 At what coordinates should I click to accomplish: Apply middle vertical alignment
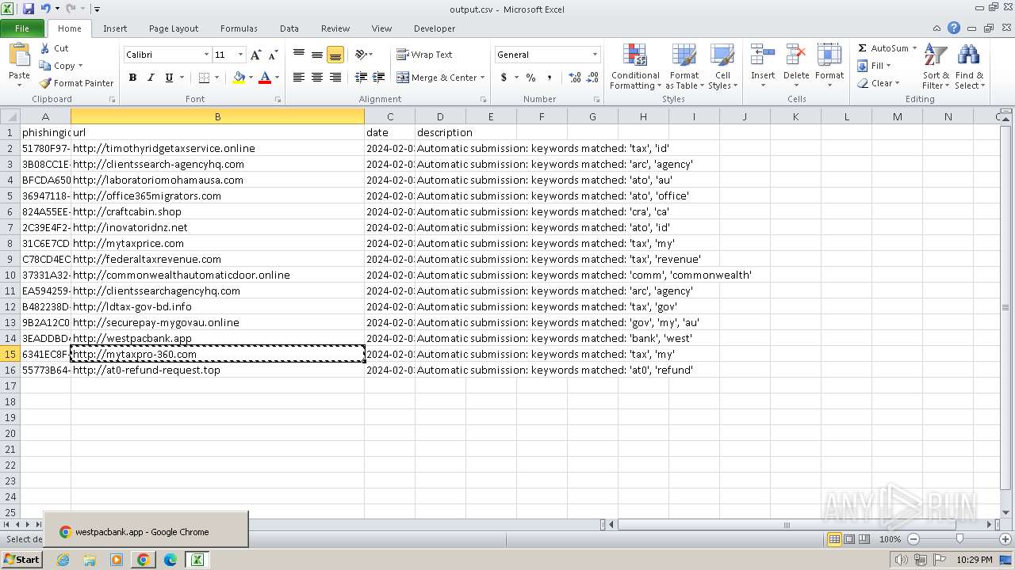point(317,55)
